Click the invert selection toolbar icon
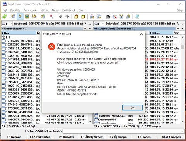 pos(43,17)
